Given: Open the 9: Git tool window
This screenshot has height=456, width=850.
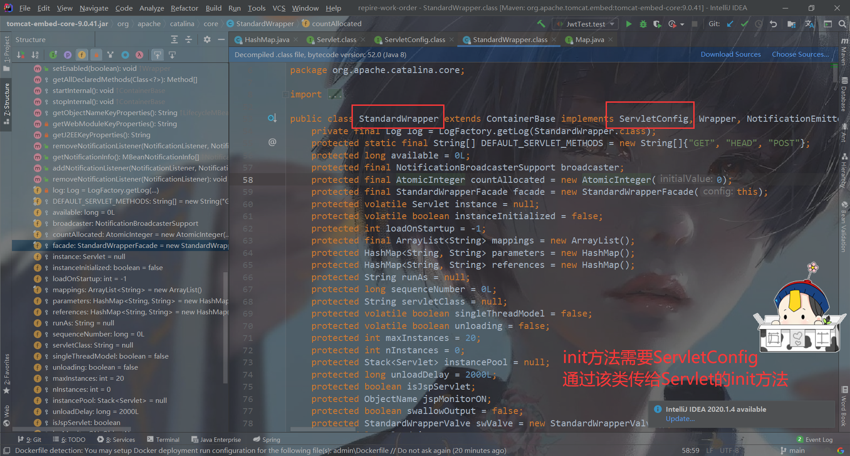Looking at the screenshot, I should [29, 440].
